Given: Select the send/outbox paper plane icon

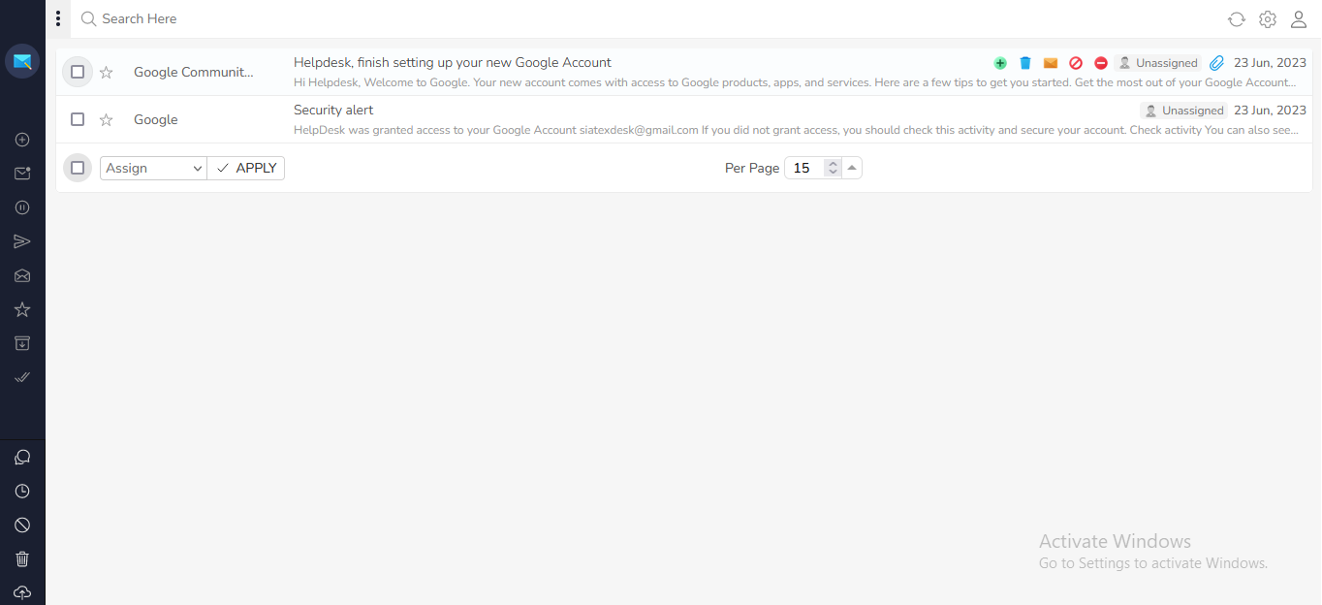Looking at the screenshot, I should click(x=22, y=241).
